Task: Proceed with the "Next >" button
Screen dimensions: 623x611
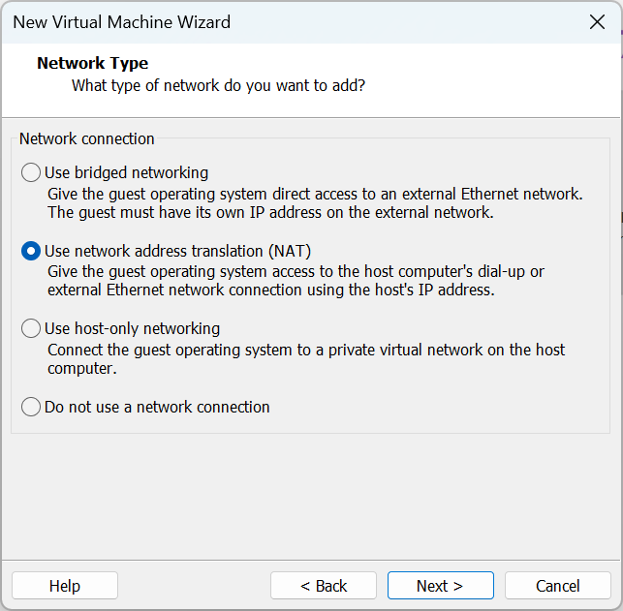Action: (440, 586)
